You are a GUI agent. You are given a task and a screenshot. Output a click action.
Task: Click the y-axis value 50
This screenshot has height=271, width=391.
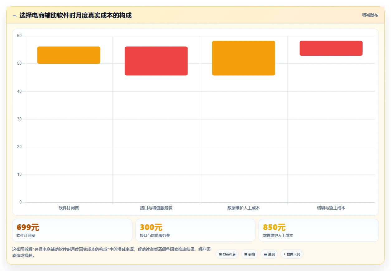19,63
